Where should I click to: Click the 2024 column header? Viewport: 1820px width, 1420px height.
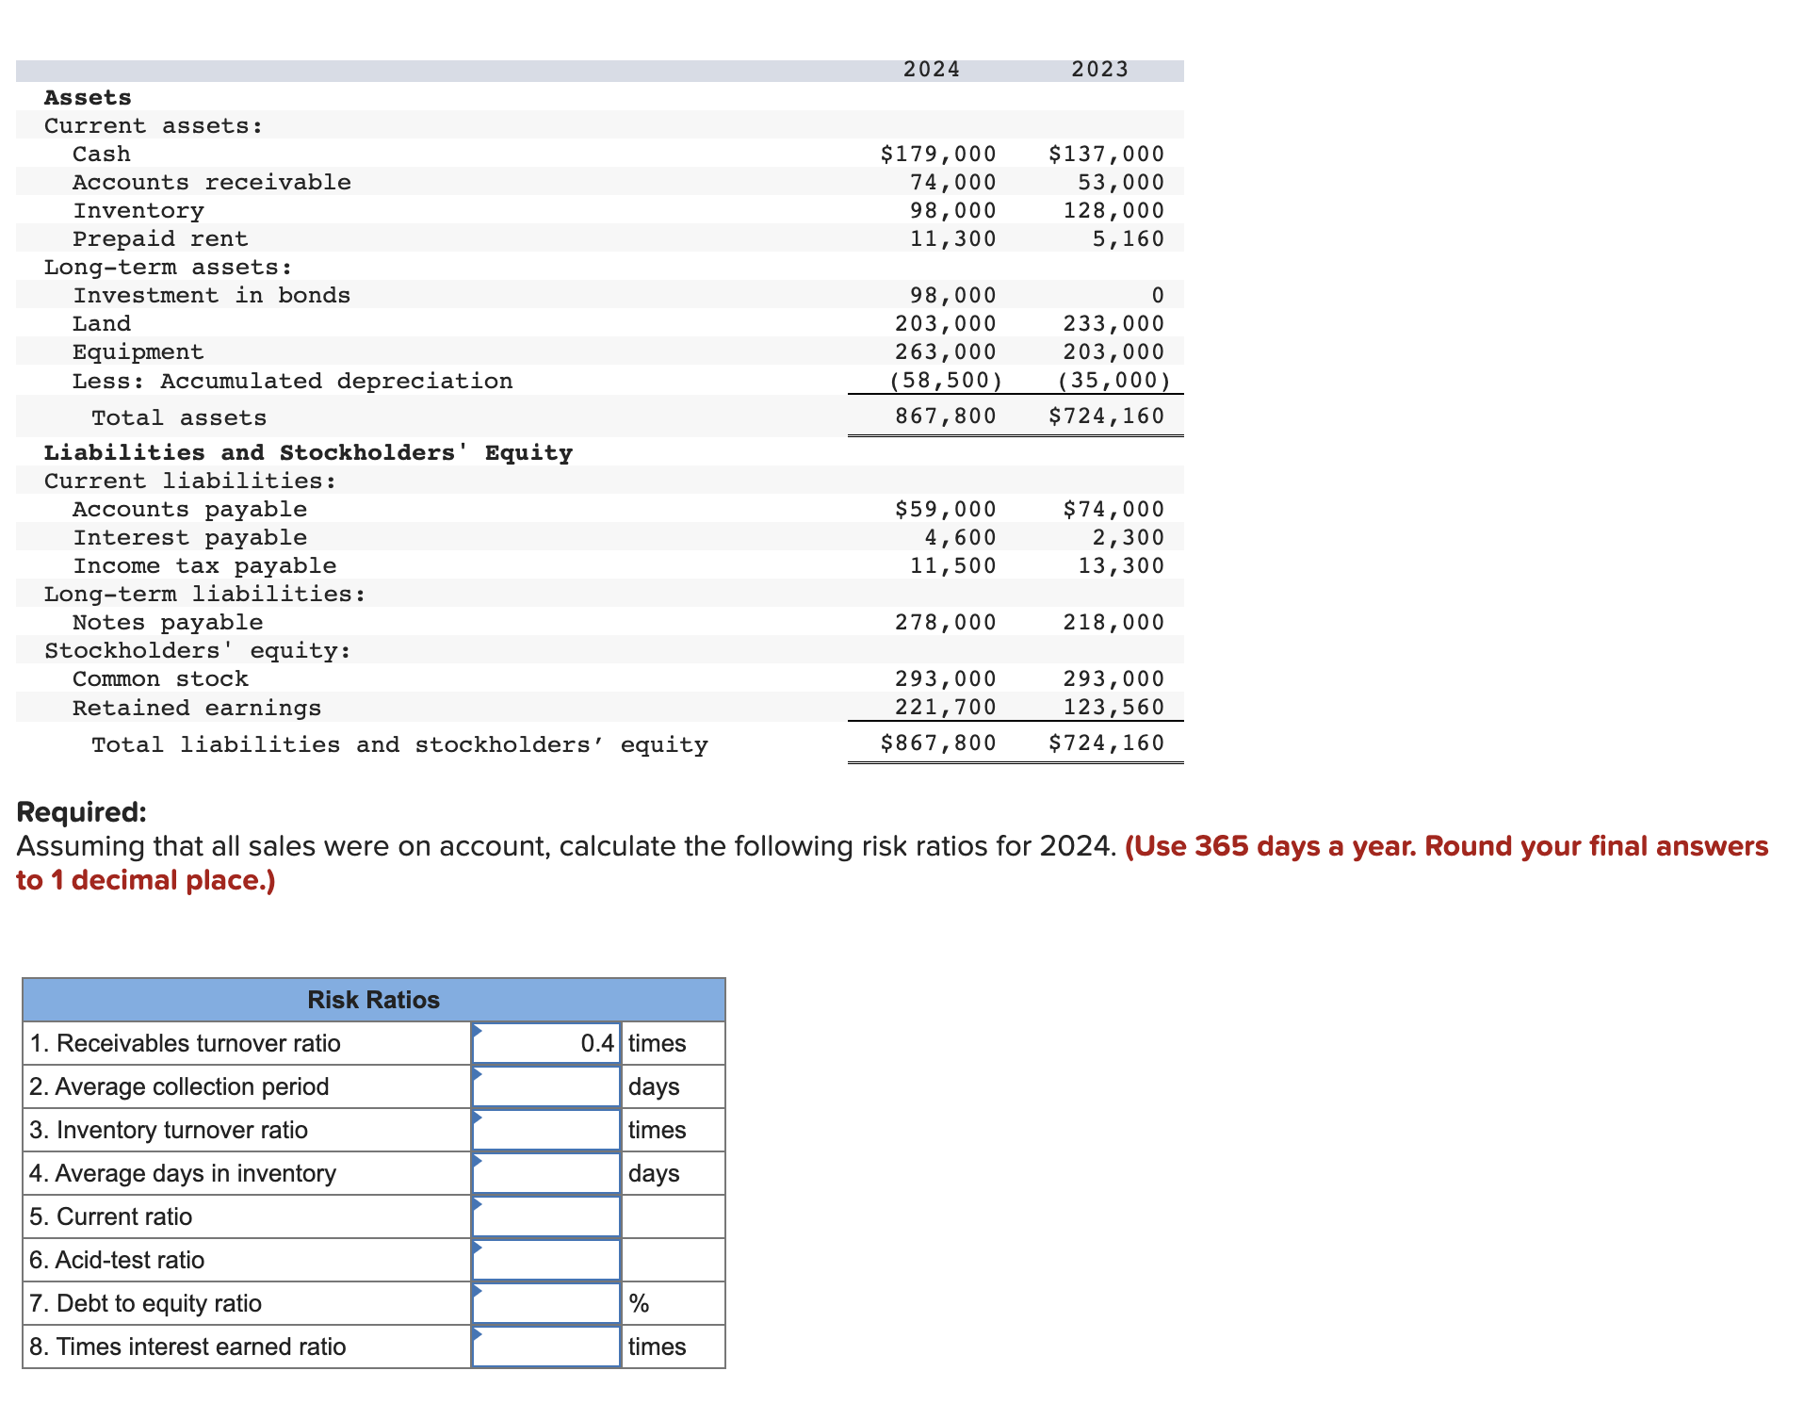[x=932, y=69]
